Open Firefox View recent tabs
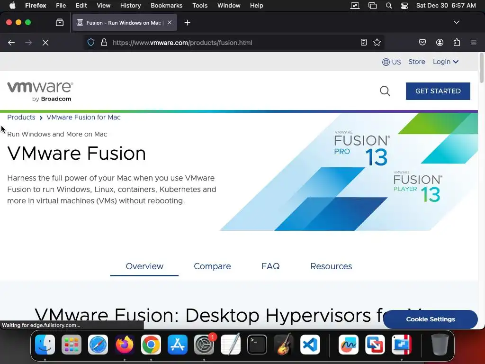Image resolution: width=485 pixels, height=364 pixels. (60, 22)
